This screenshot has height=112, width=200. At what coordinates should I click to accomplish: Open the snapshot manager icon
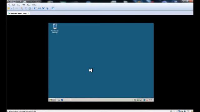pos(30,8)
